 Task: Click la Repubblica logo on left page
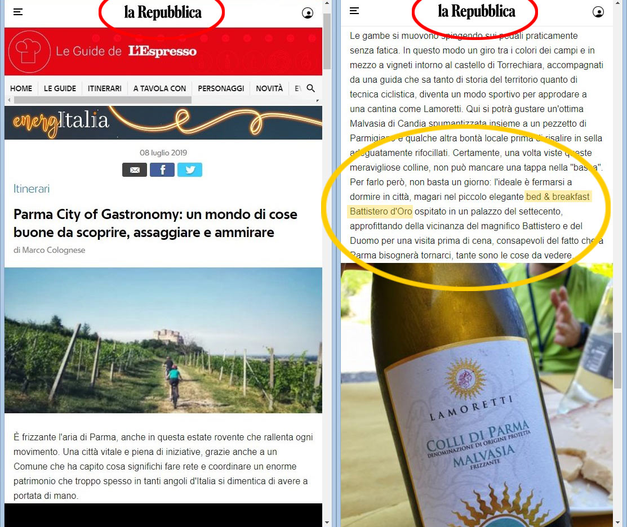coord(163,12)
